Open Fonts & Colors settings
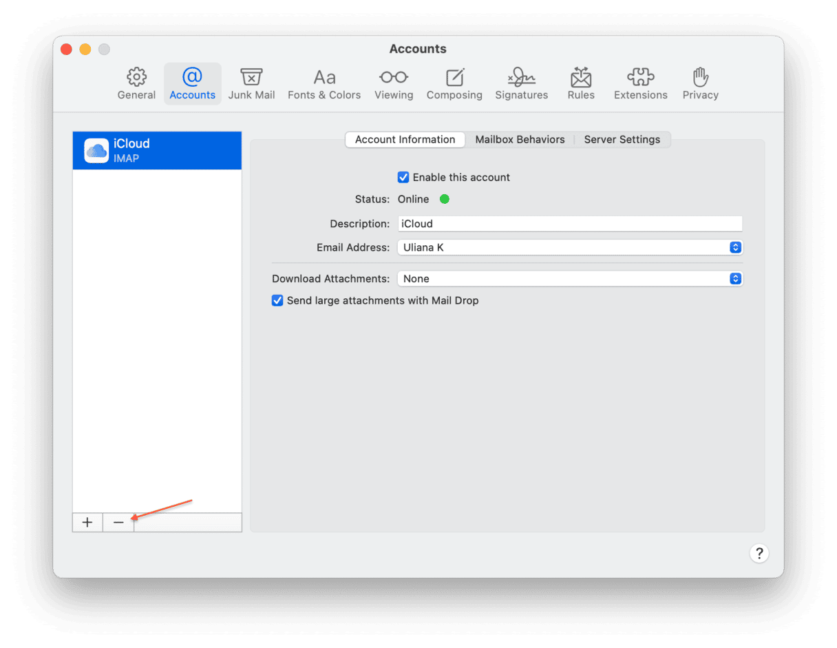This screenshot has width=837, height=648. coord(324,84)
